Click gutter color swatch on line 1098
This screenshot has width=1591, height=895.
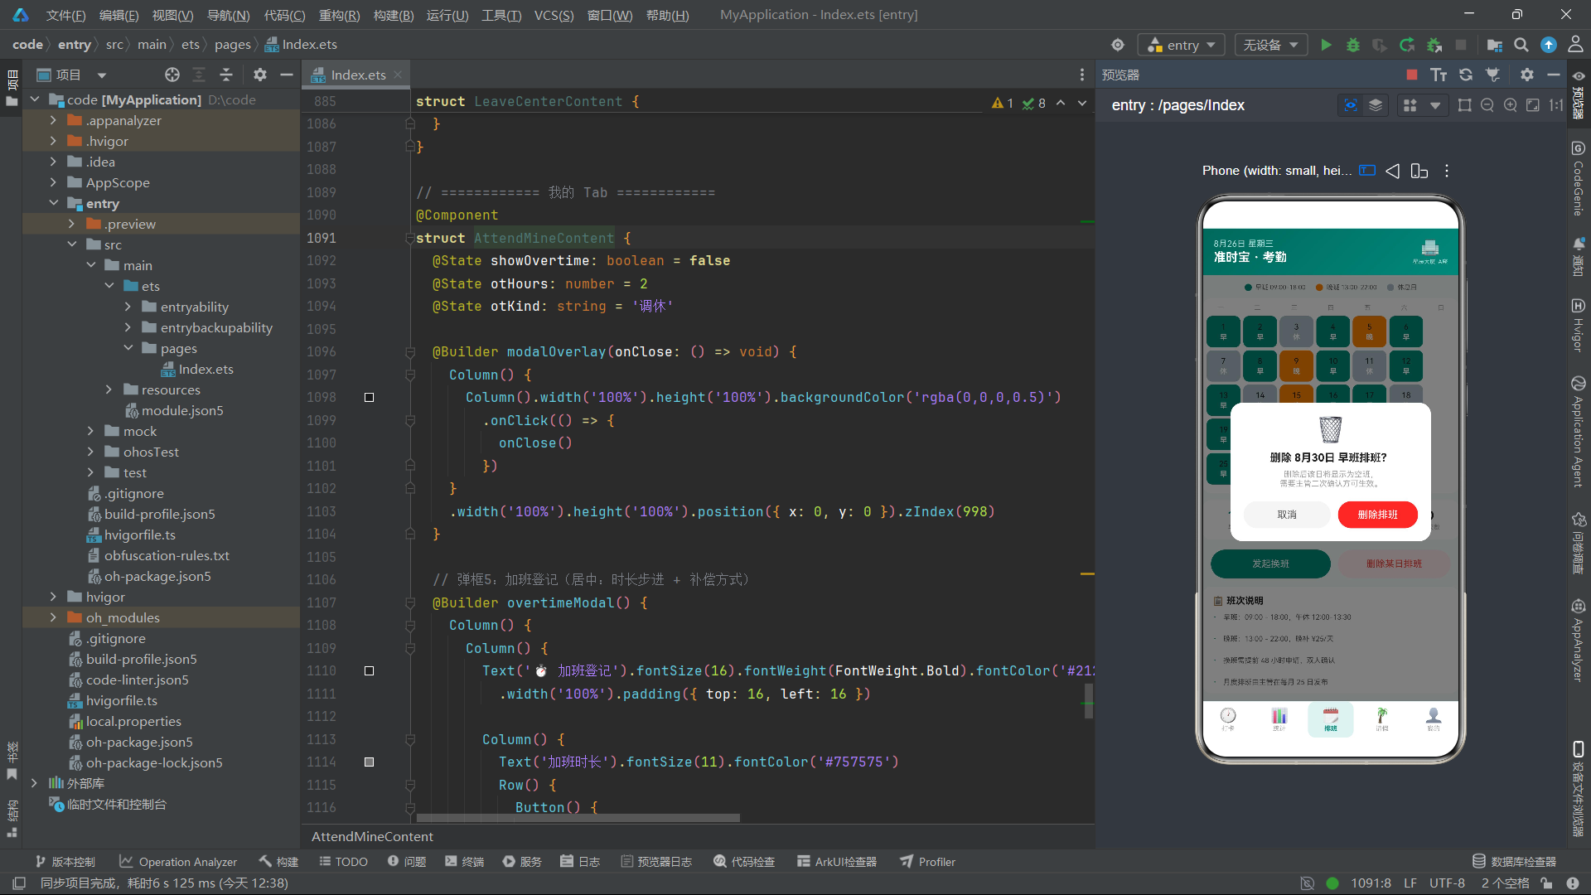(370, 398)
